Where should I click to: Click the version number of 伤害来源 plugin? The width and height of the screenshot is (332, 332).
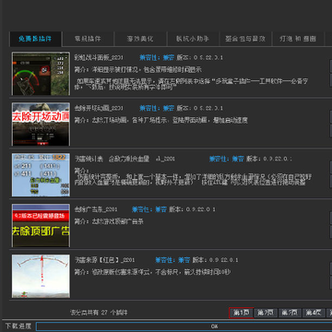pos(223,260)
